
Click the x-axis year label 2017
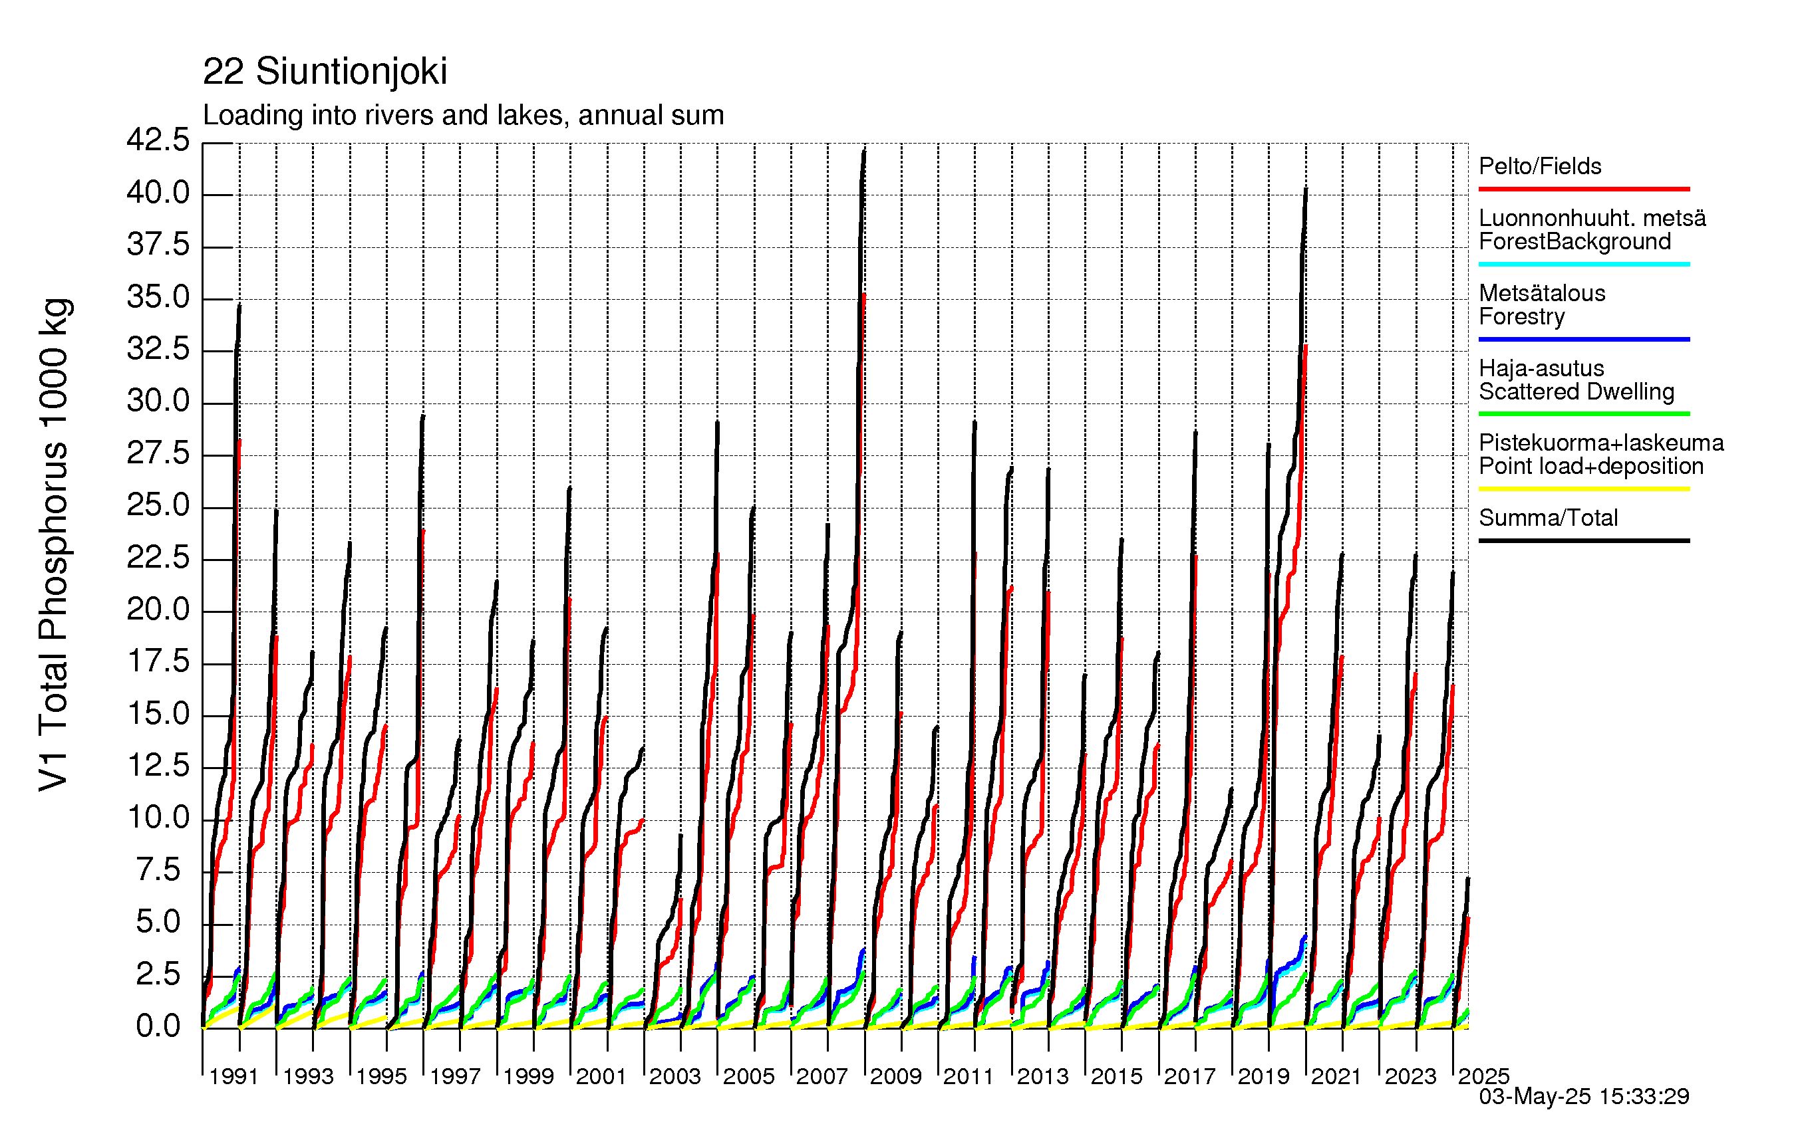1189,1076
